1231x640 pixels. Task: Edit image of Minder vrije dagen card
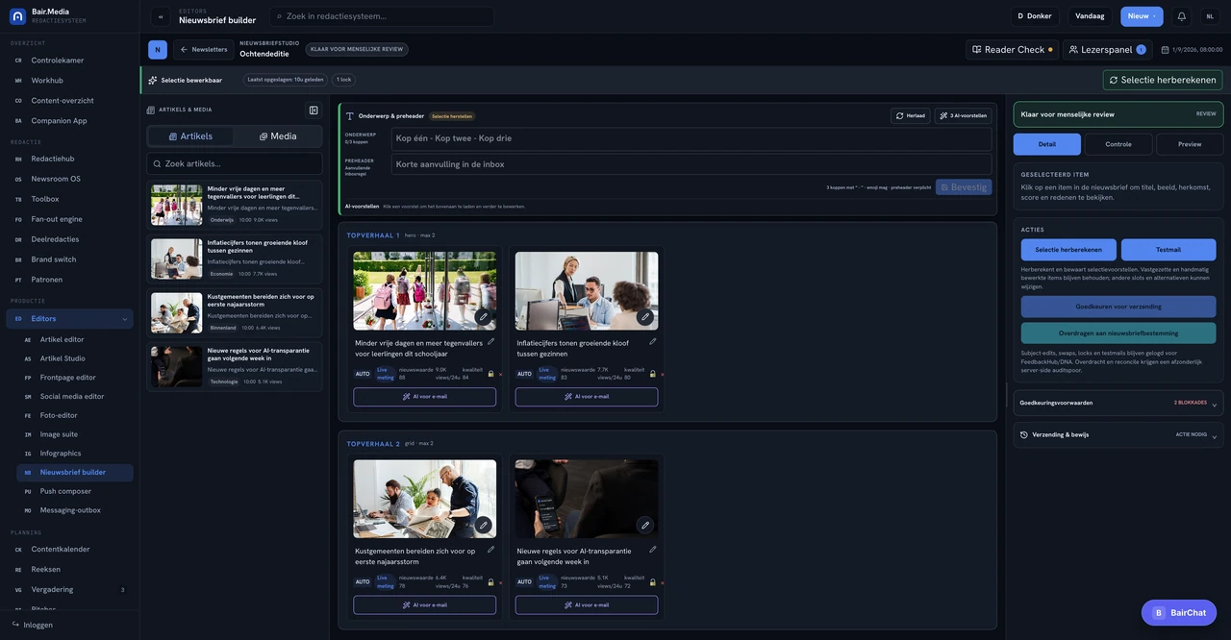[483, 317]
